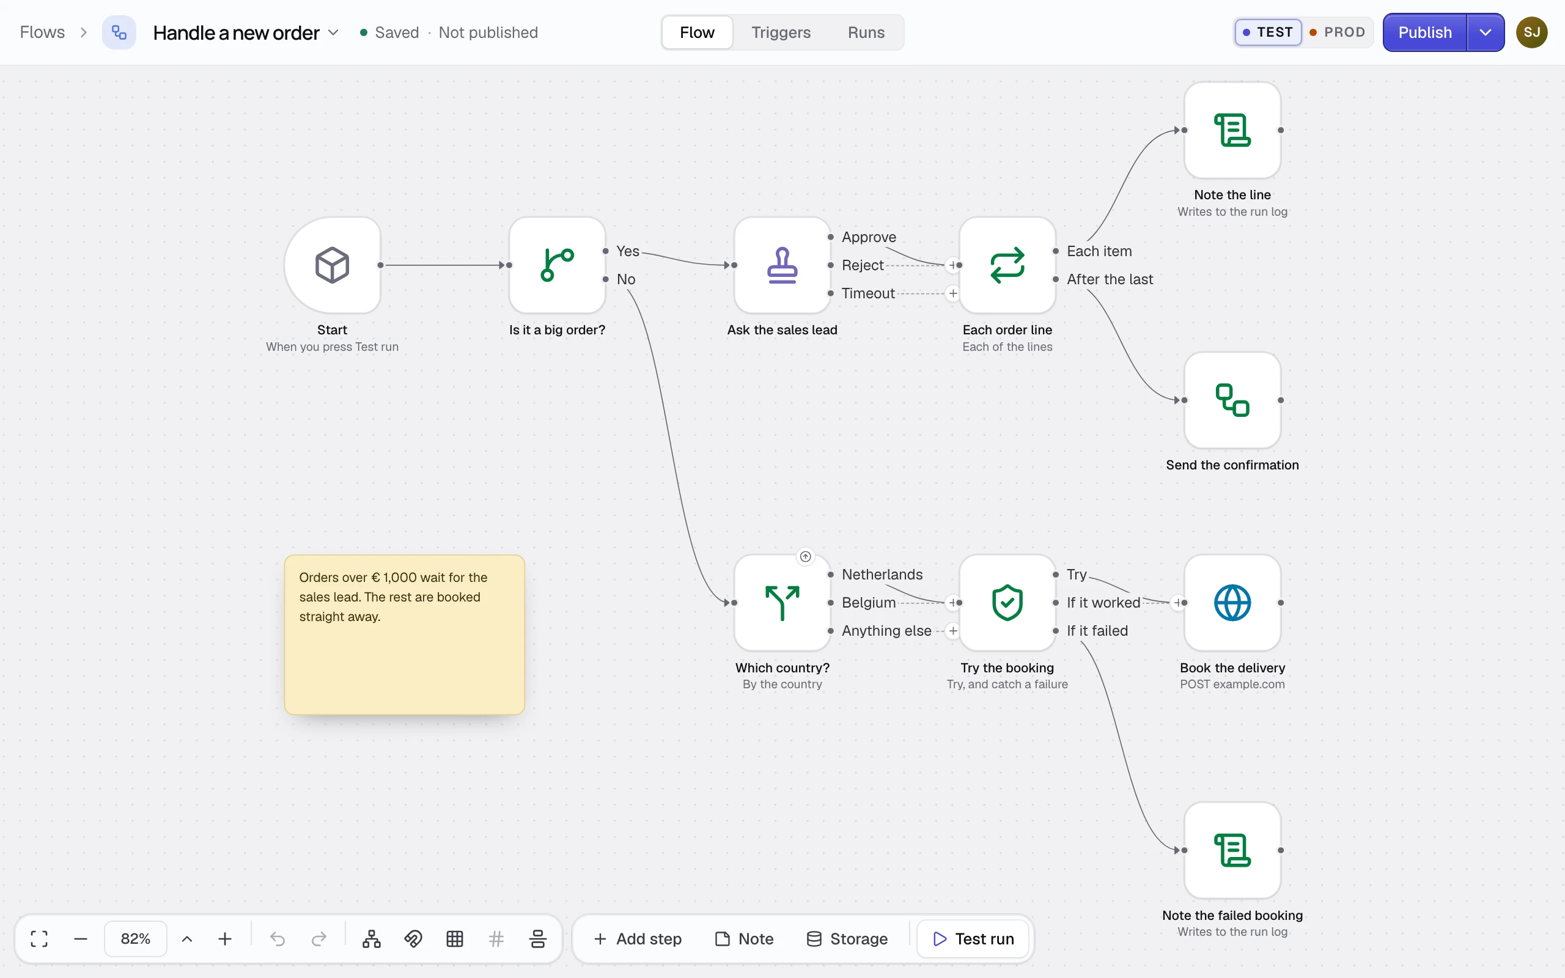Click the redo arrow icon

click(319, 938)
